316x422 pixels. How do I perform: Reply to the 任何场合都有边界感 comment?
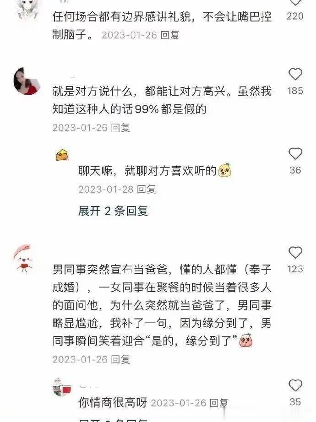(170, 35)
